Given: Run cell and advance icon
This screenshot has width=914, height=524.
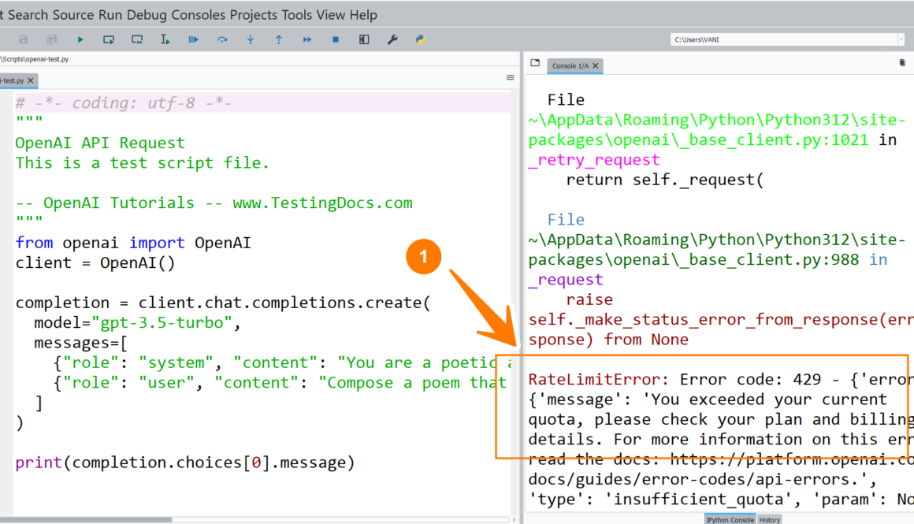Looking at the screenshot, I should [x=137, y=39].
